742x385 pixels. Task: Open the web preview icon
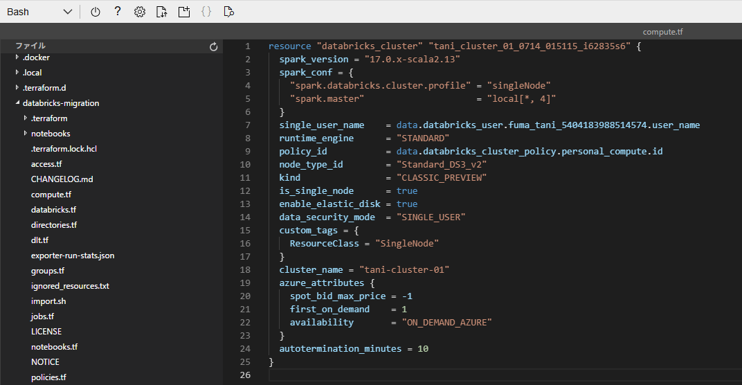(x=228, y=12)
